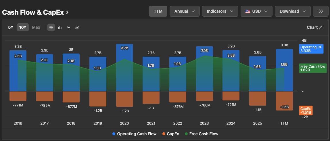Switch to the area chart icon
Image resolution: width=330 pixels, height=141 pixels.
pos(77,27)
